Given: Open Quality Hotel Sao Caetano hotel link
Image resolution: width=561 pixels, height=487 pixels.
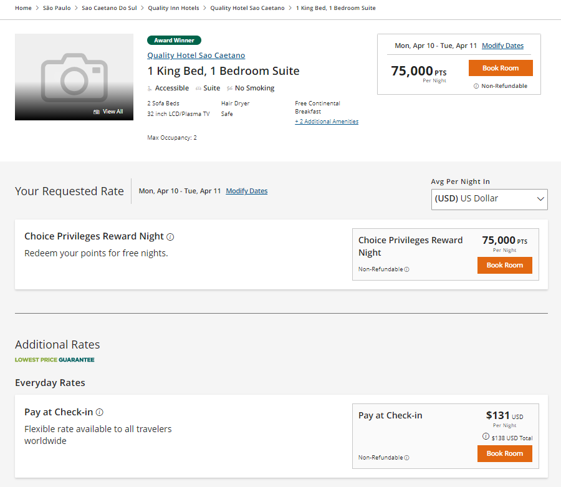Looking at the screenshot, I should pyautogui.click(x=196, y=55).
